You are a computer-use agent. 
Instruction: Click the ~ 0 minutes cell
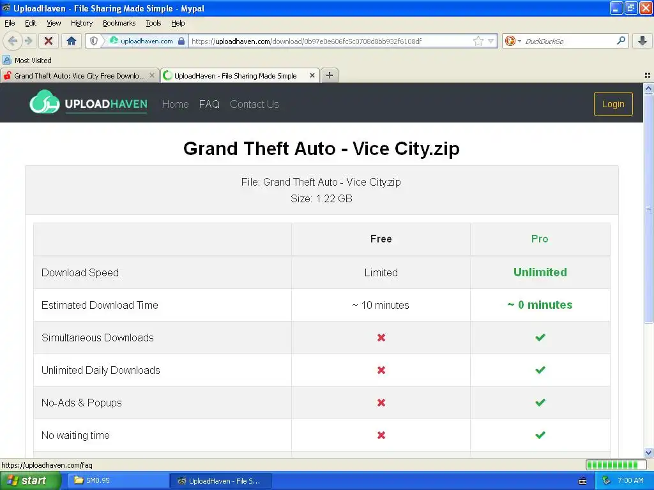click(540, 305)
